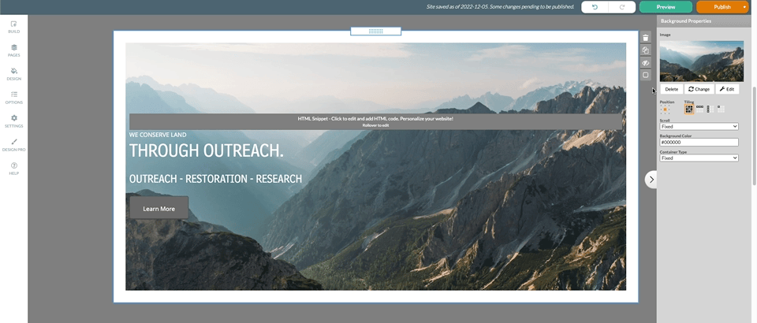757x323 pixels.
Task: Click Change to replace the background image
Action: coord(699,89)
